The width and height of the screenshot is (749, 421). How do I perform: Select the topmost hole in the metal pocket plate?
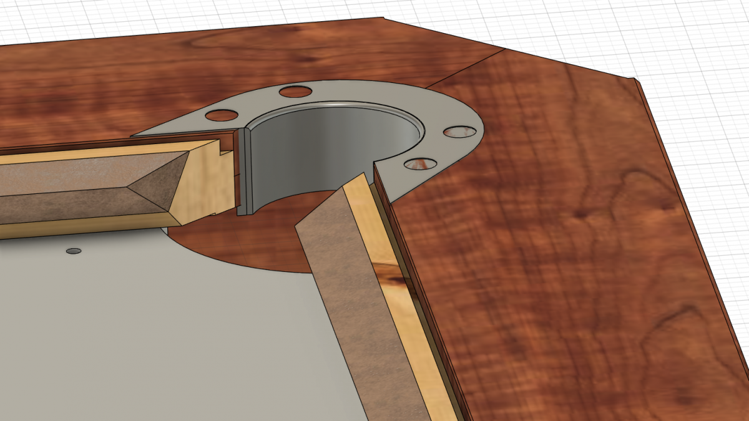pyautogui.click(x=295, y=92)
